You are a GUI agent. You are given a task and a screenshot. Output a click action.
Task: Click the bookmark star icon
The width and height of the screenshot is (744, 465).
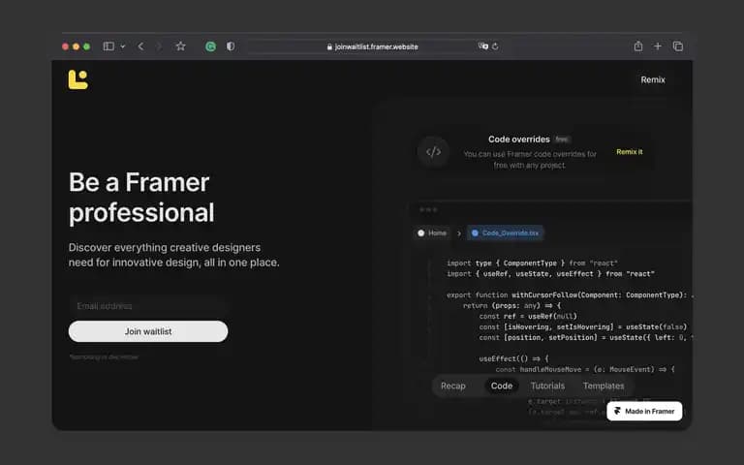click(180, 46)
